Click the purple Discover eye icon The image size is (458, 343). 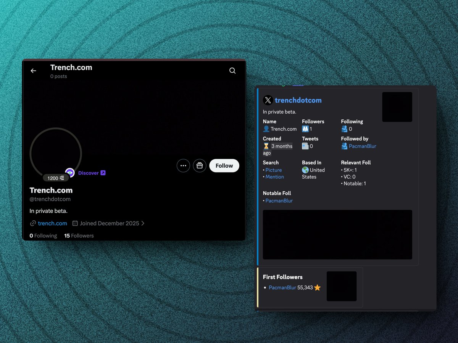tap(70, 173)
